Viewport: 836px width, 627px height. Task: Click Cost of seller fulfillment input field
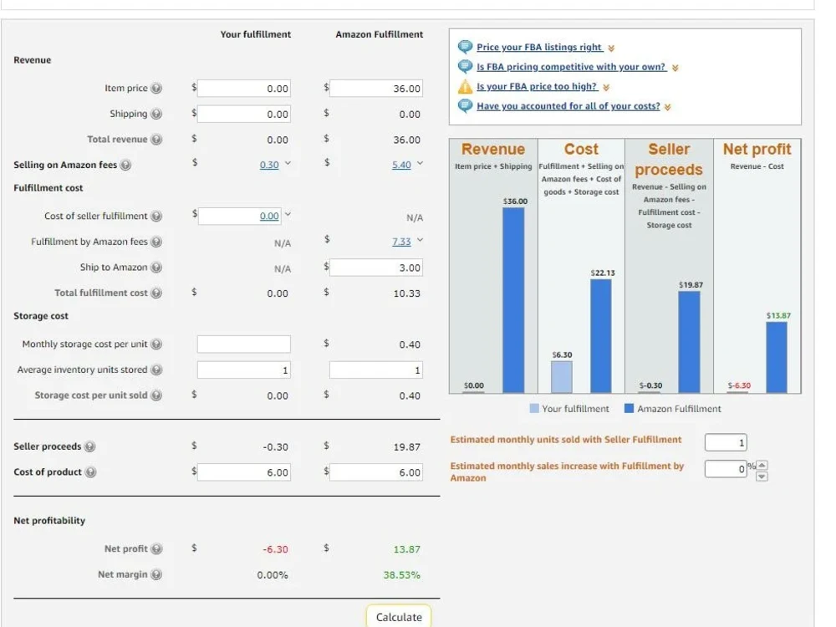point(239,216)
